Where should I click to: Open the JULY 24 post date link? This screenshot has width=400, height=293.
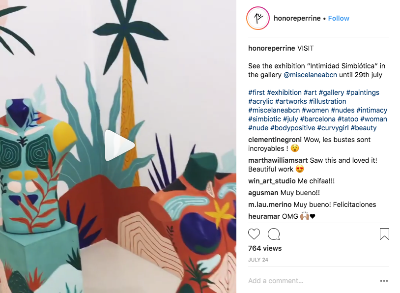(258, 260)
